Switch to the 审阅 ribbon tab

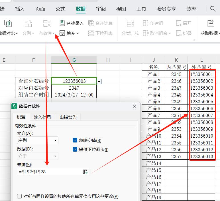tap(101, 9)
